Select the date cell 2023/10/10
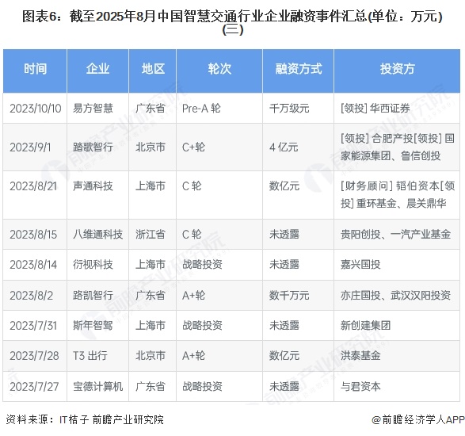The image size is (465, 436). point(36,109)
